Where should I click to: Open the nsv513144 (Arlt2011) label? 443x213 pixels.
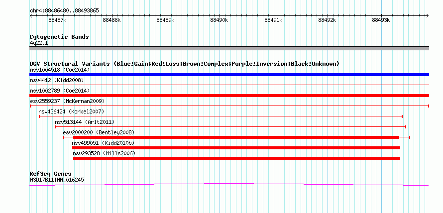pyautogui.click(x=85, y=122)
